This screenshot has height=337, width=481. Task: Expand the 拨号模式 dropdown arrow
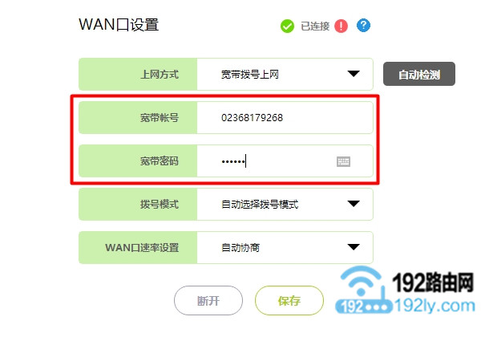(x=354, y=204)
